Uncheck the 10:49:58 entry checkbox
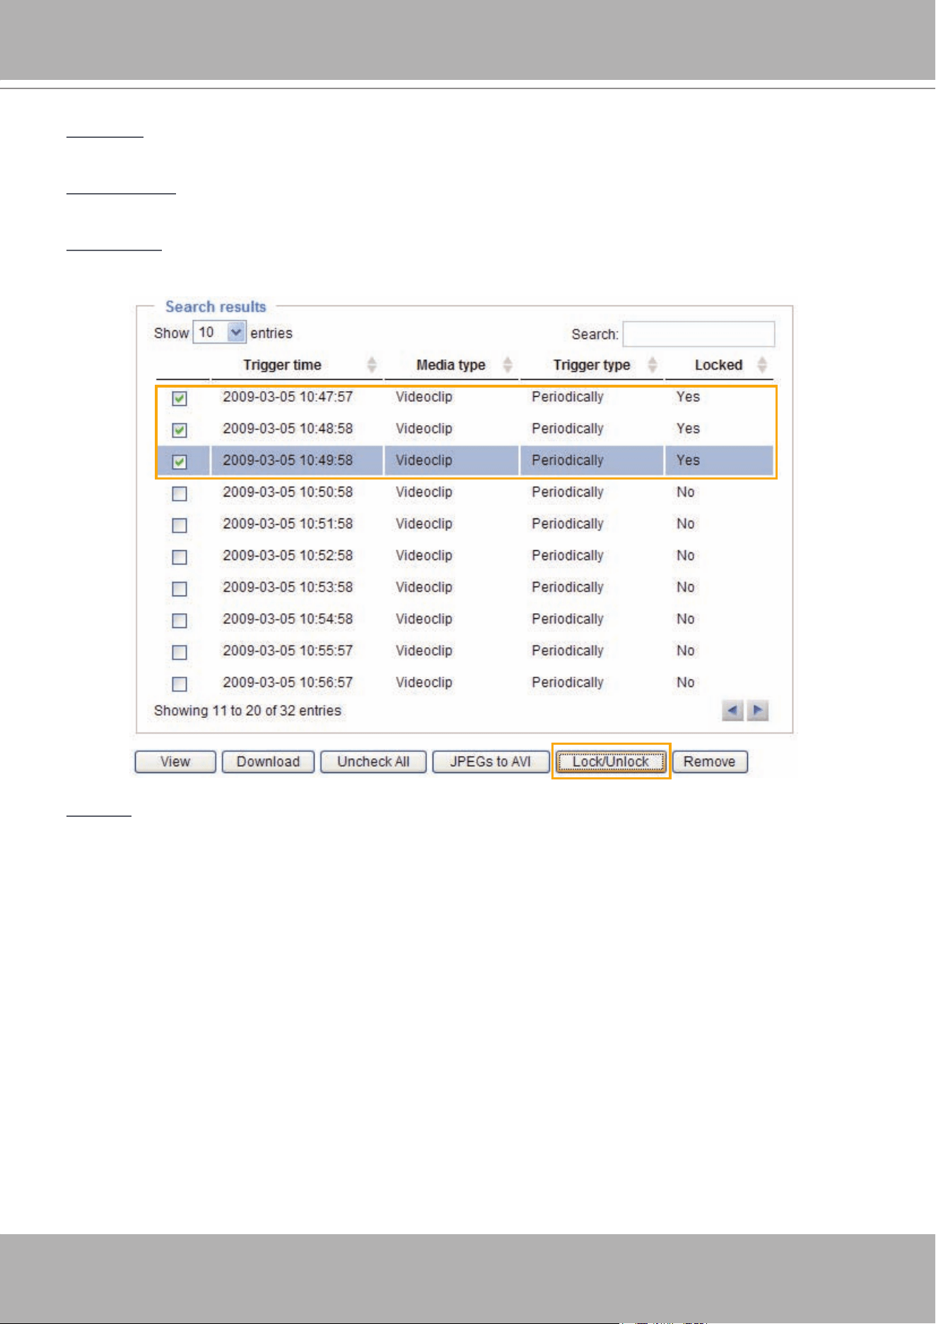Screen dimensions: 936x1324 (x=180, y=462)
